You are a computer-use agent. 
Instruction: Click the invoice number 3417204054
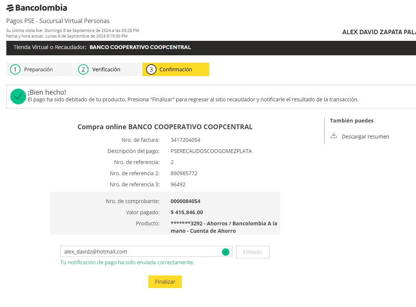186,140
